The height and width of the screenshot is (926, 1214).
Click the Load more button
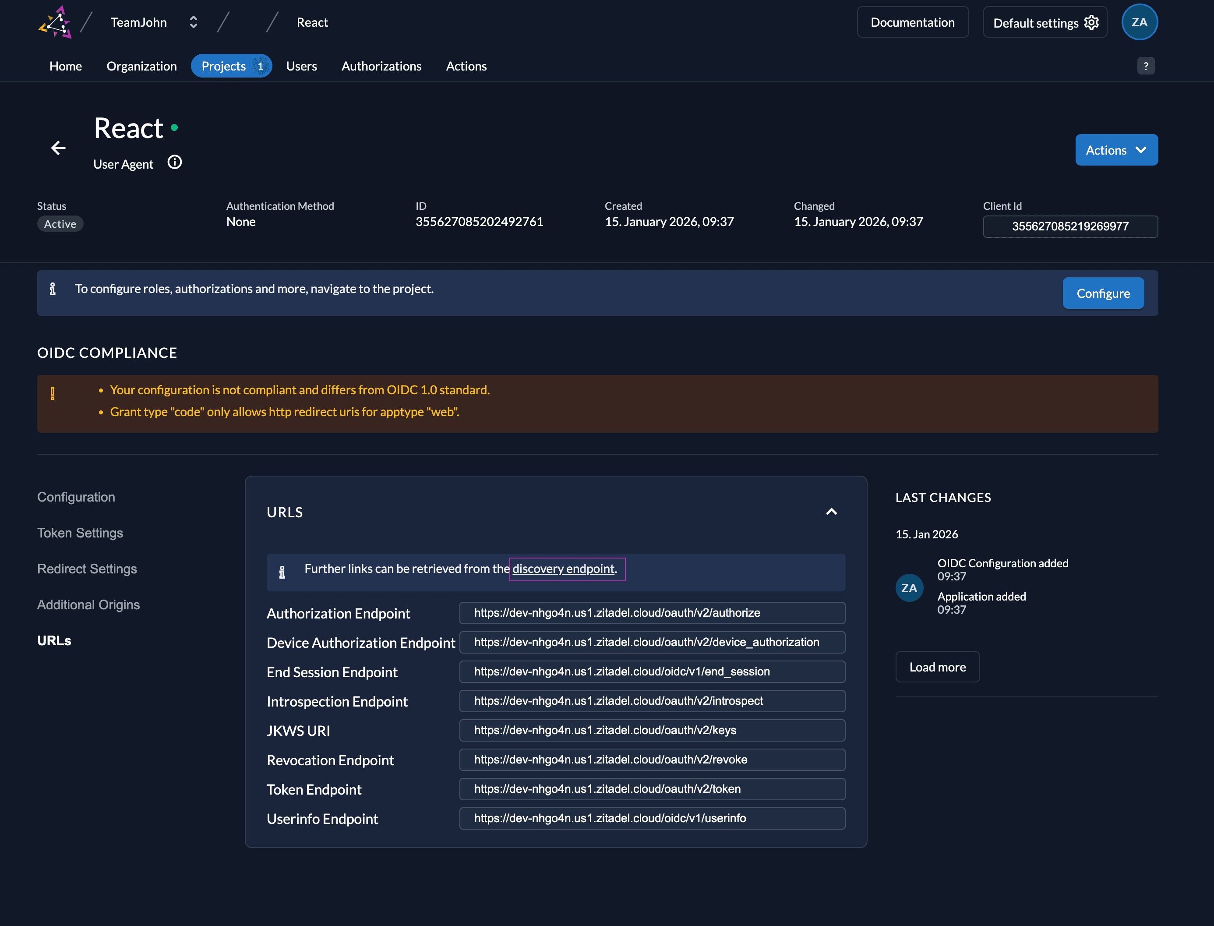[x=937, y=667]
